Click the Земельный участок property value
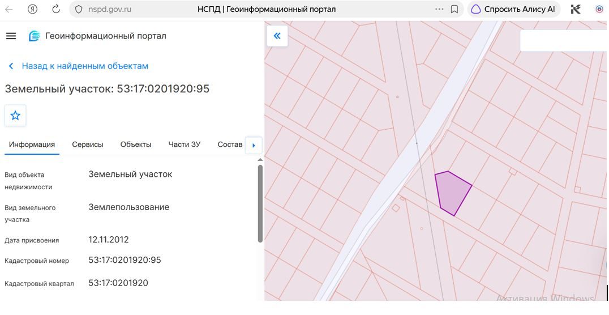 130,174
